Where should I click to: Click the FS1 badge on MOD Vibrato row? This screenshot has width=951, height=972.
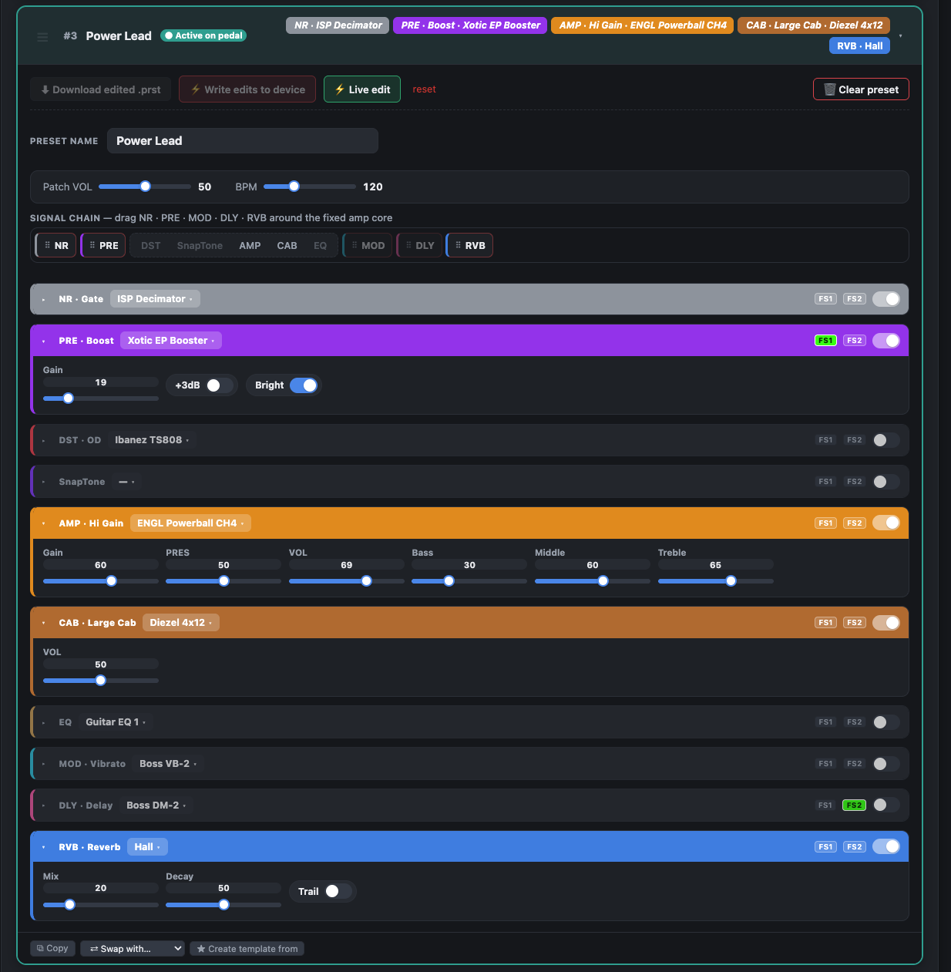pos(825,764)
